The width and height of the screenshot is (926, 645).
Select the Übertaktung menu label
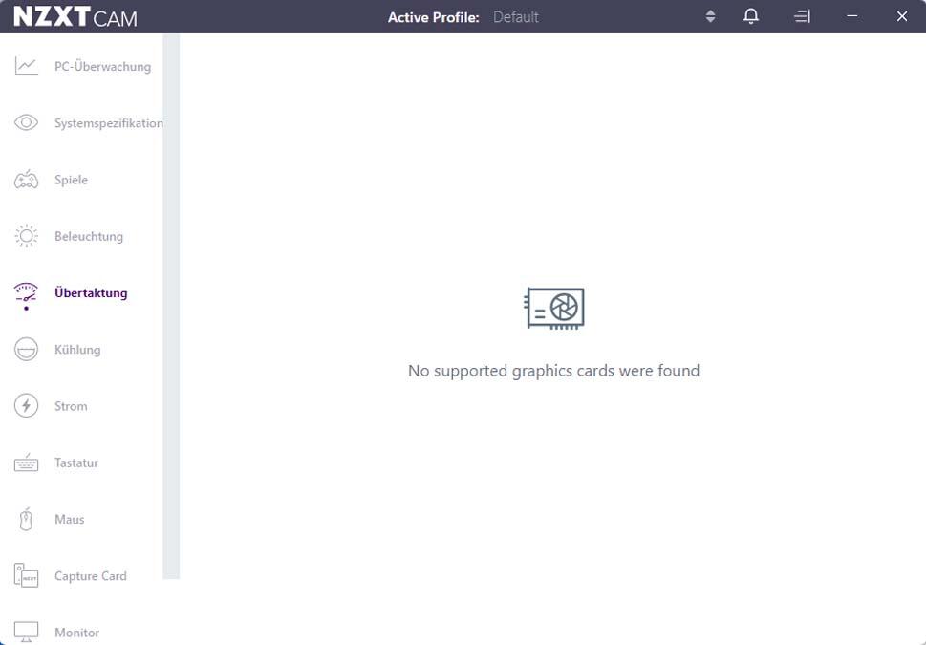pyautogui.click(x=91, y=293)
